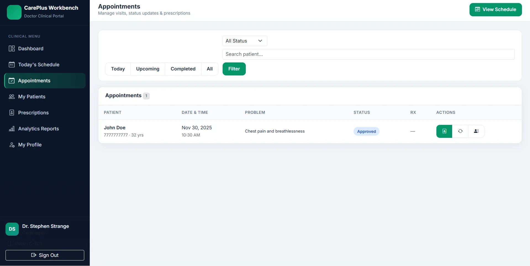Select Appointments in clinical menu

coord(45,81)
